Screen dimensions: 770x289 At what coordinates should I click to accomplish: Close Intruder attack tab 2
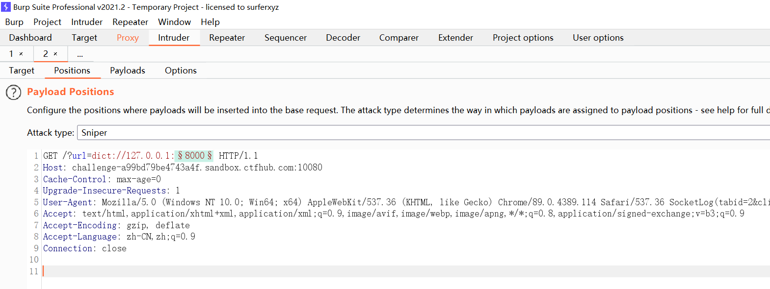tap(55, 54)
